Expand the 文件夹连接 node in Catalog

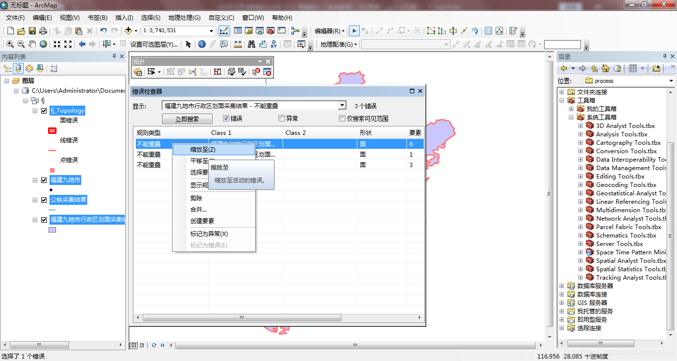point(562,92)
